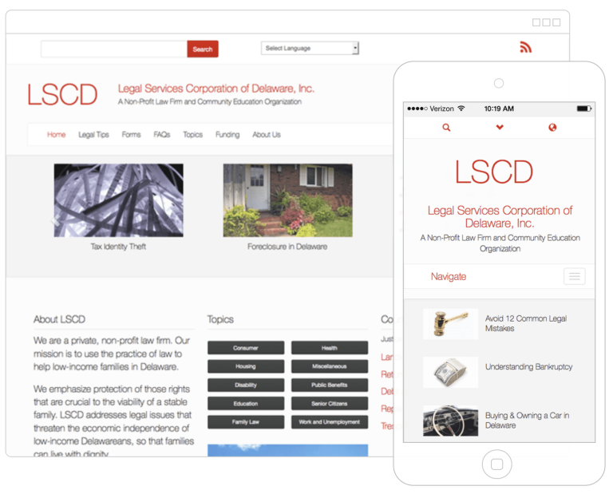Open the Select Language dropdown
613x494 pixels.
coord(310,48)
